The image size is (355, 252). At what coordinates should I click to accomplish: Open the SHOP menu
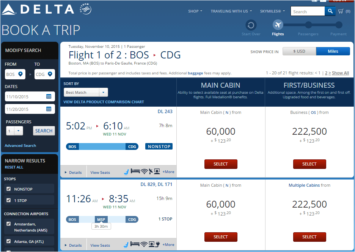pos(195,11)
